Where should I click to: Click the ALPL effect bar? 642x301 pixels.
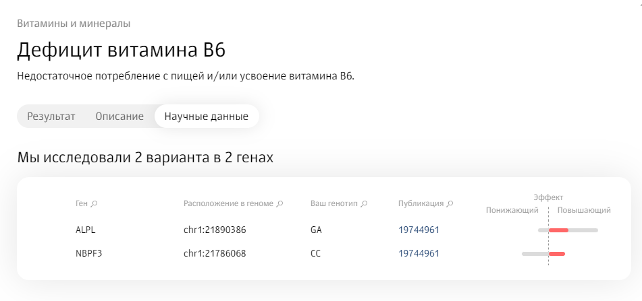tap(568, 230)
